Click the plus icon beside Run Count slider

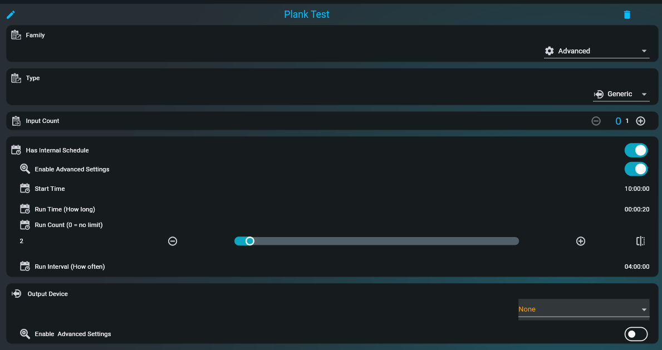click(x=581, y=241)
